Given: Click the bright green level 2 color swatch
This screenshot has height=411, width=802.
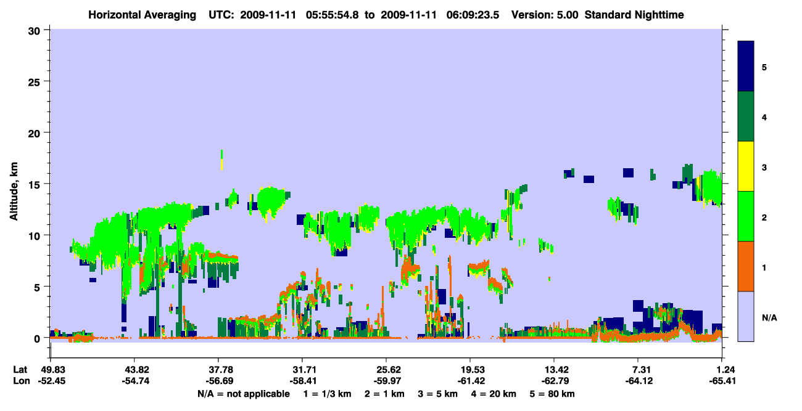Looking at the screenshot, I should [746, 216].
